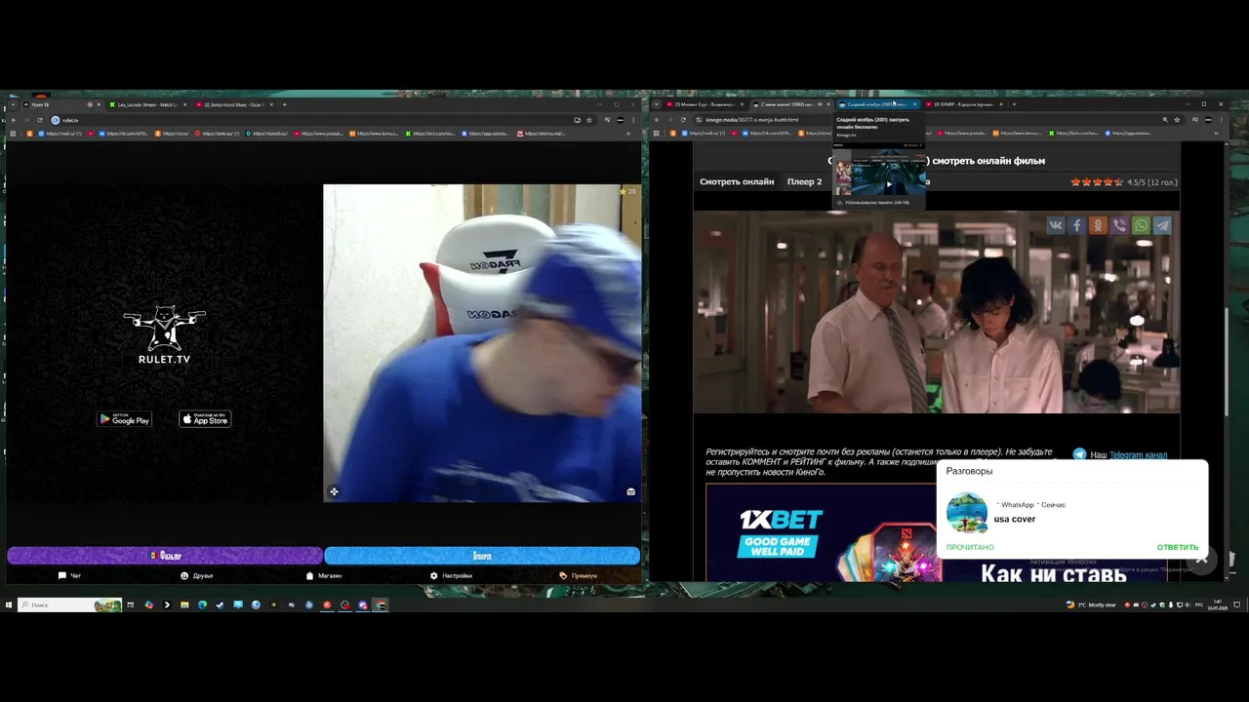This screenshot has width=1249, height=702.
Task: Click the move icon at webcam bottom-left
Action: click(x=334, y=491)
